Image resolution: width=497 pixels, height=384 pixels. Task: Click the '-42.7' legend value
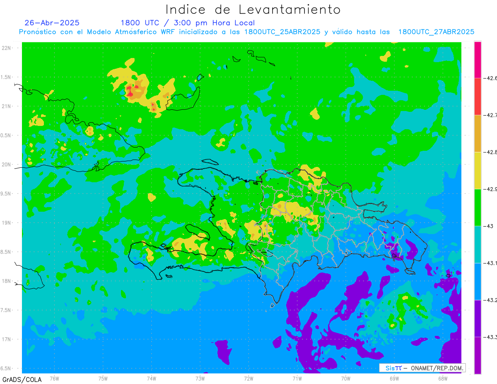click(x=491, y=115)
